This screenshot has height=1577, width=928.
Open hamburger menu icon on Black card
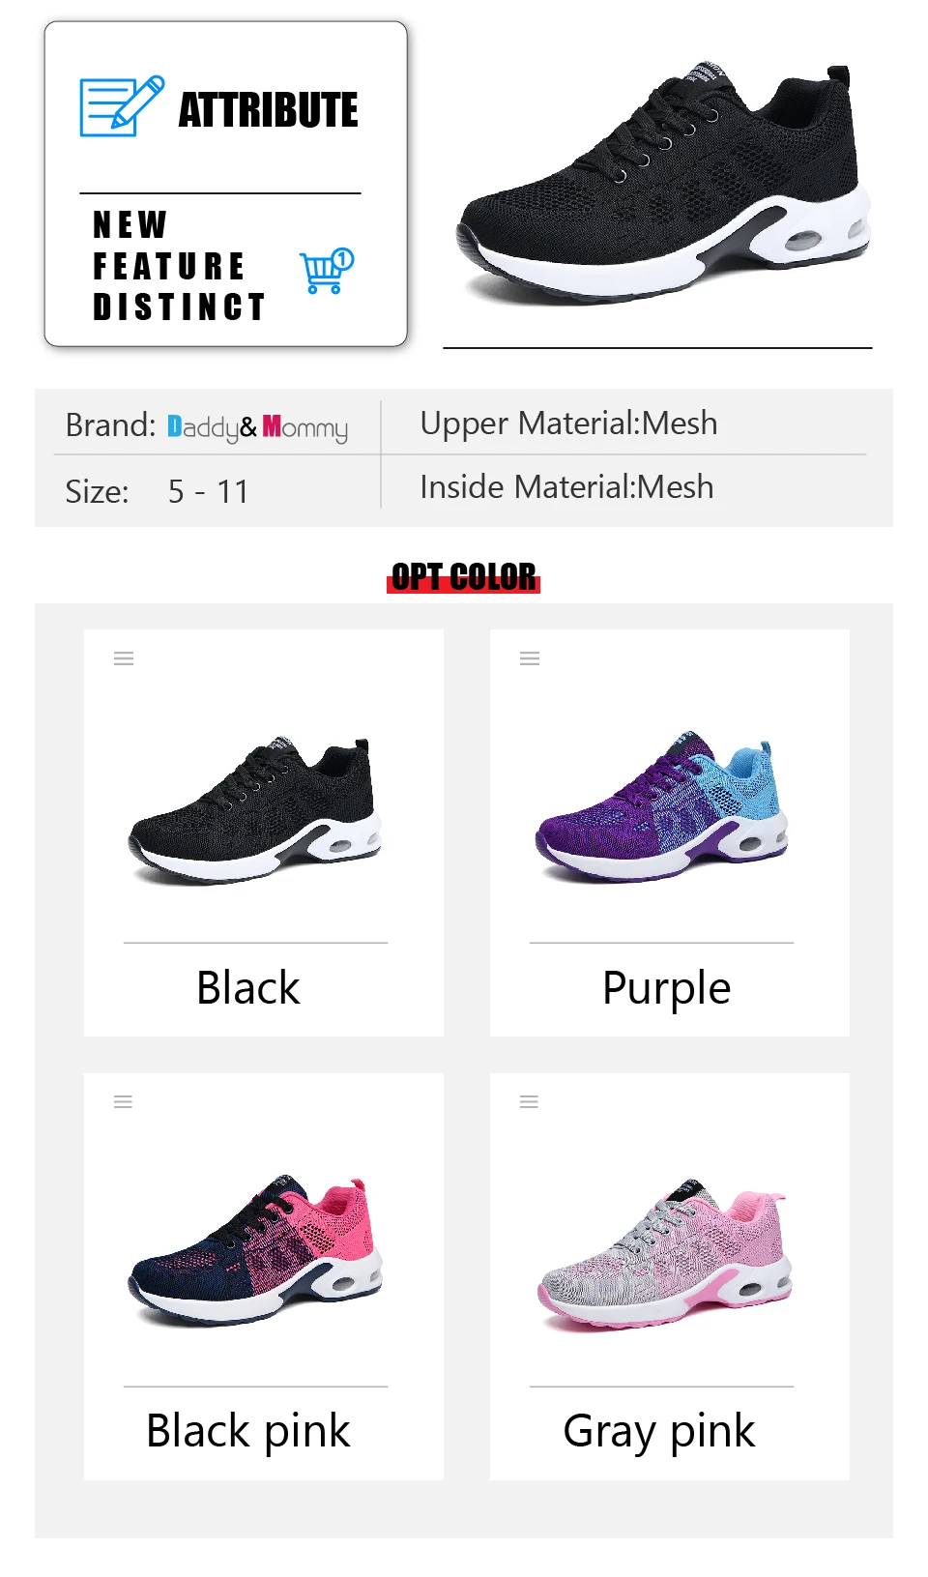[x=124, y=658]
